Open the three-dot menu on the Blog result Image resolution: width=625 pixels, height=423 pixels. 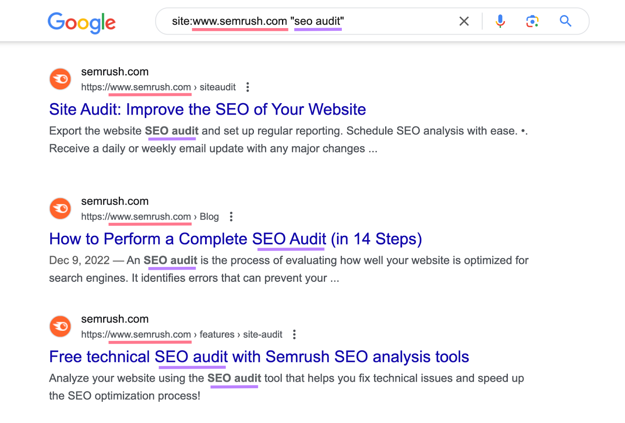231,217
